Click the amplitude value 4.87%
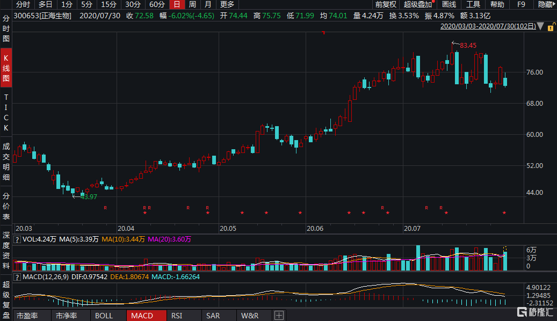This screenshot has height=321, width=557. coord(444,16)
